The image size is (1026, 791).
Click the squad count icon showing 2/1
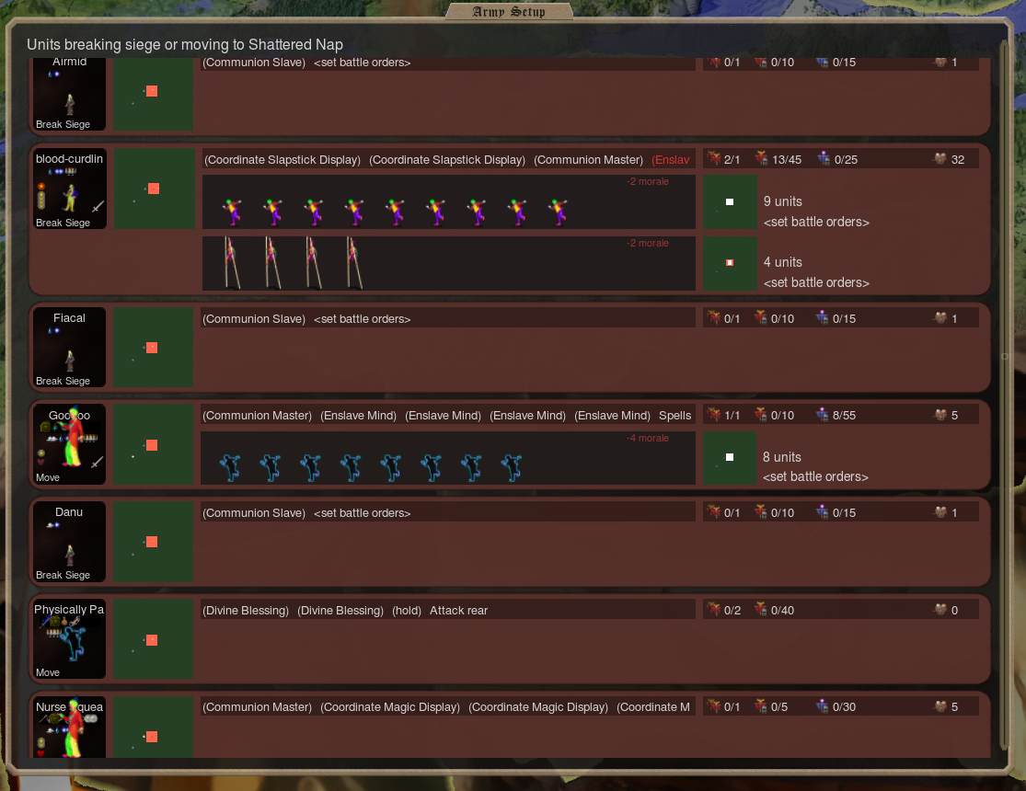click(714, 158)
